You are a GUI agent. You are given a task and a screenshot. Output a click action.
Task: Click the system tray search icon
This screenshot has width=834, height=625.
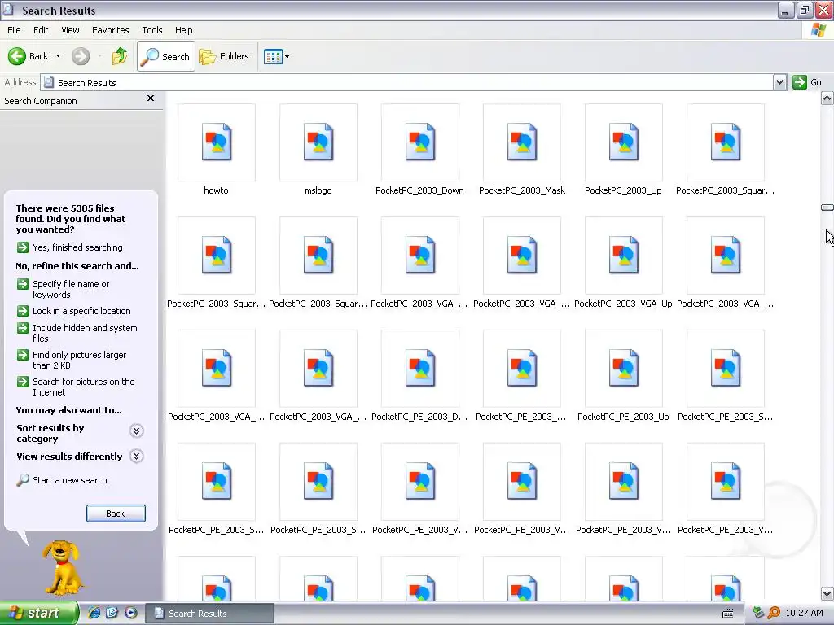774,613
